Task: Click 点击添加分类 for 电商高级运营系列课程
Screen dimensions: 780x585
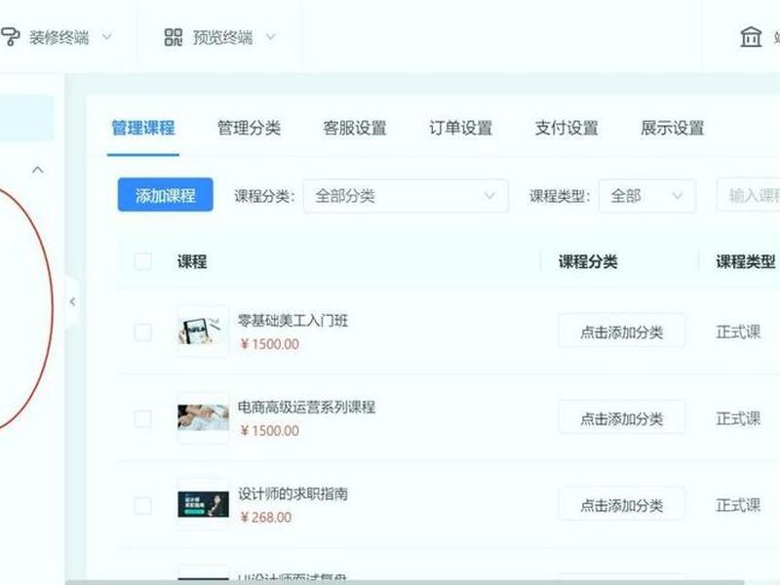Action: (622, 418)
